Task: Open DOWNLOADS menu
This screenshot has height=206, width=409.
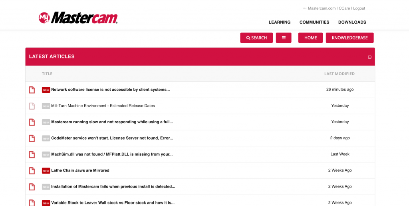Action: tap(352, 22)
